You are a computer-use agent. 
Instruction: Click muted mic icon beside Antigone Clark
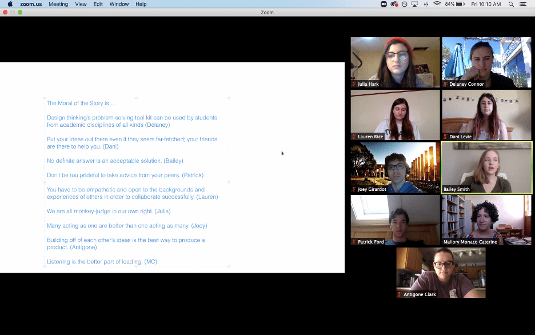click(400, 294)
